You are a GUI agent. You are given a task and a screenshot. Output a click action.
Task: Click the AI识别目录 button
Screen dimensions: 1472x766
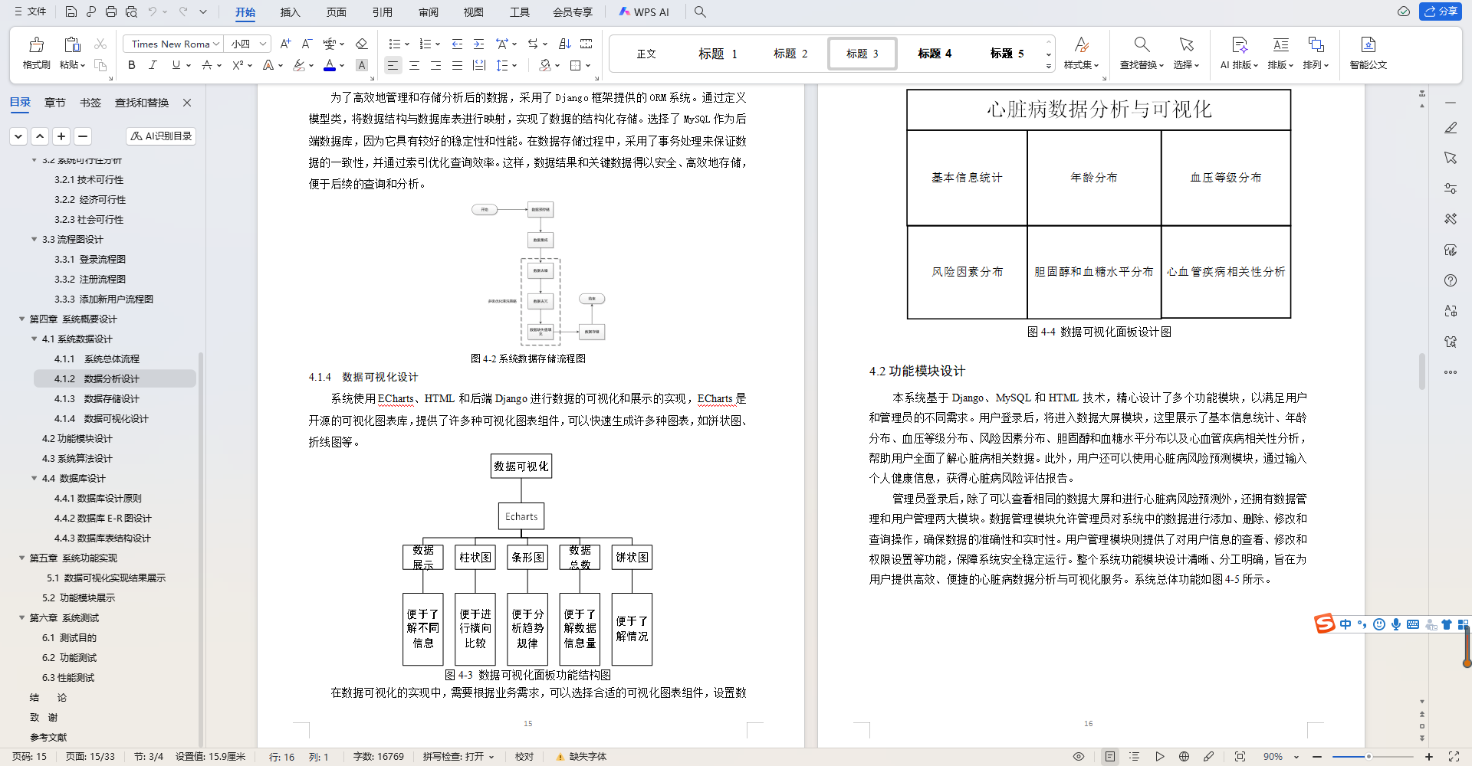tap(161, 136)
